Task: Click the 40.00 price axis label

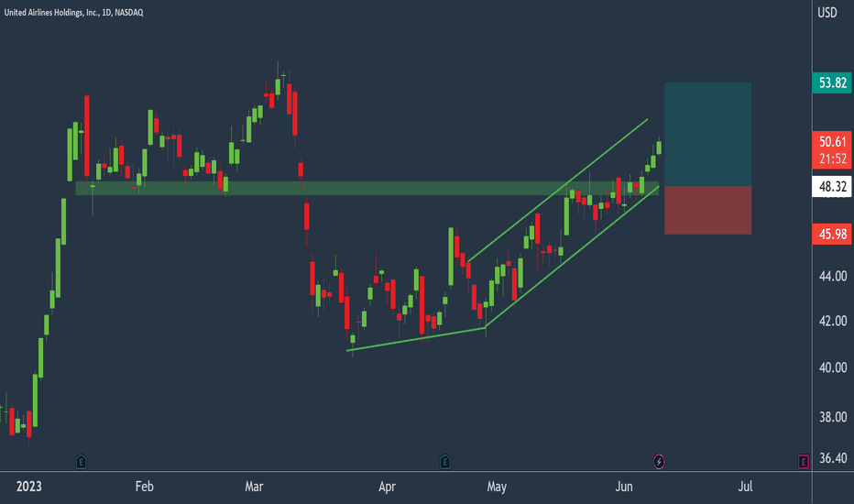Action: (x=833, y=367)
